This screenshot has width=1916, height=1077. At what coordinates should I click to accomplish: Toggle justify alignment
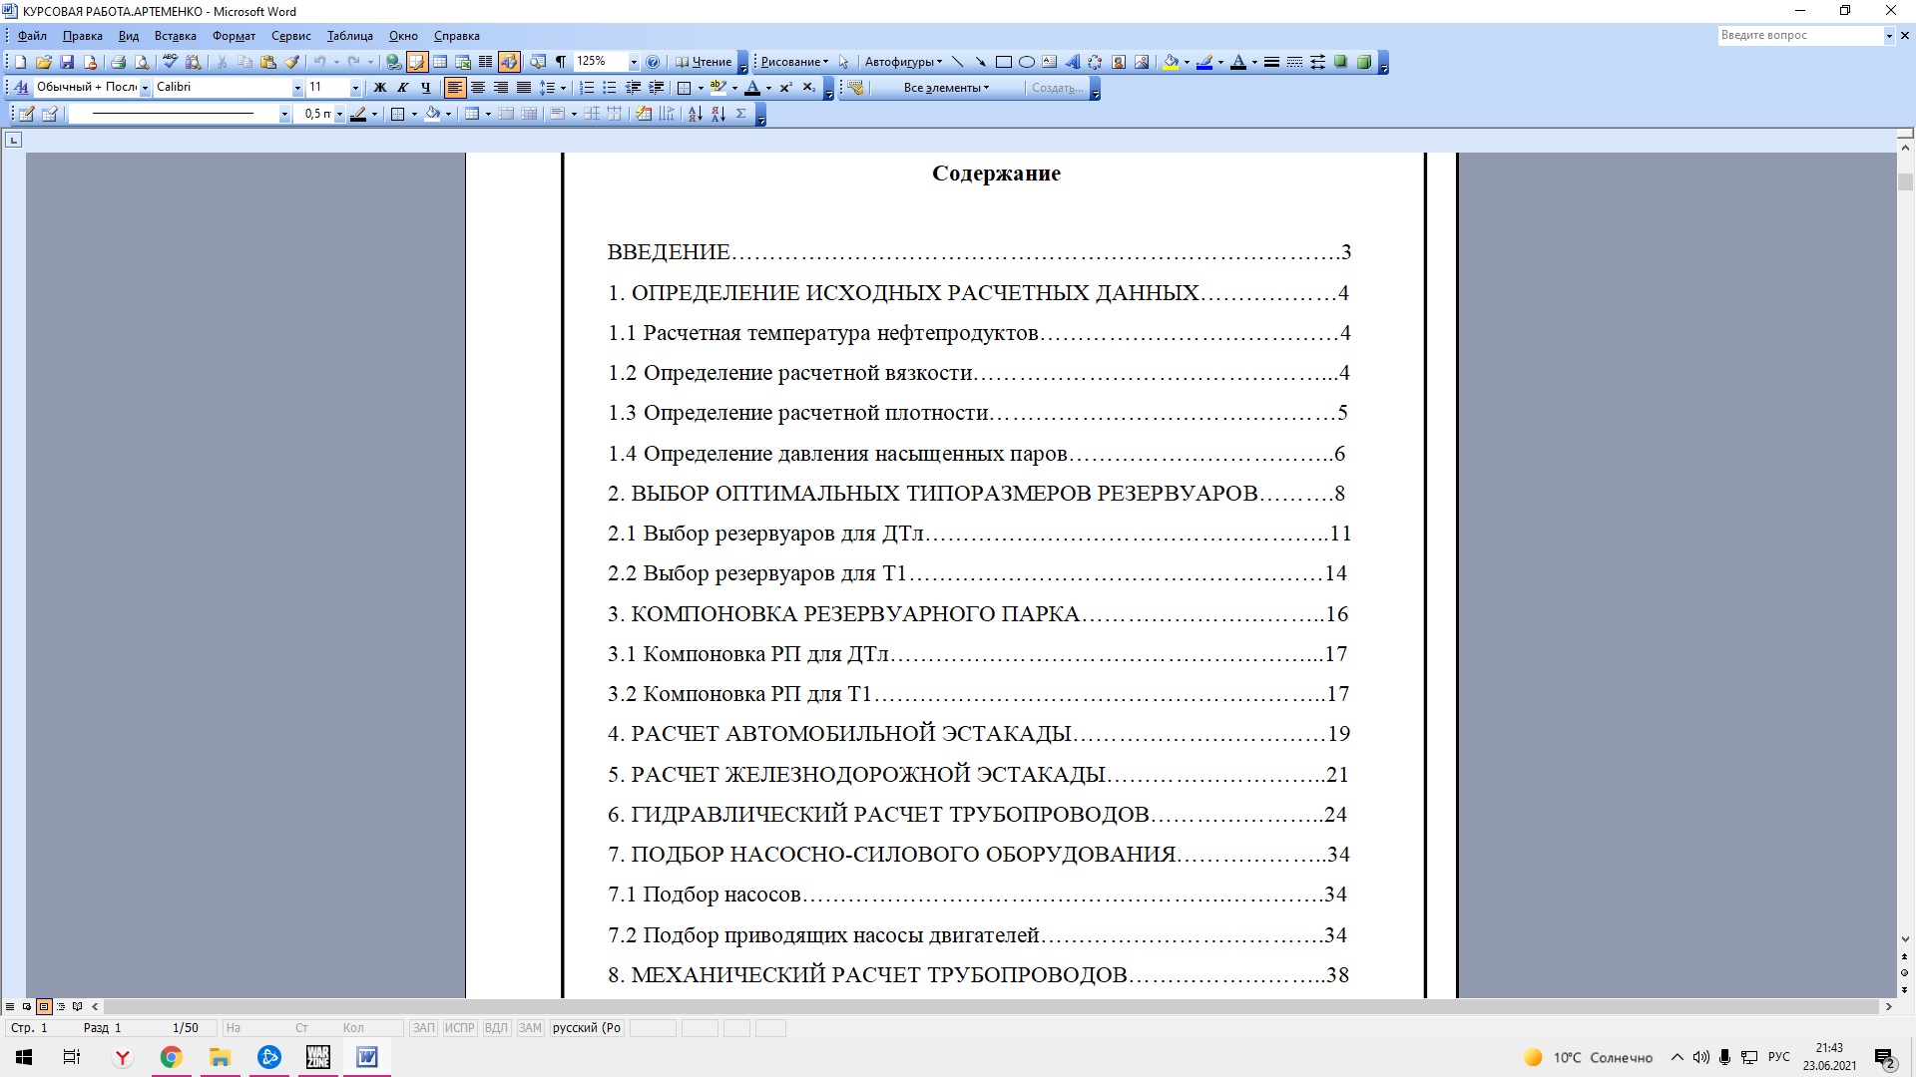click(524, 88)
